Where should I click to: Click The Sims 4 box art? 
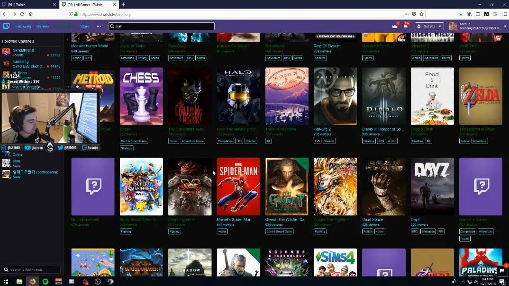(x=335, y=262)
